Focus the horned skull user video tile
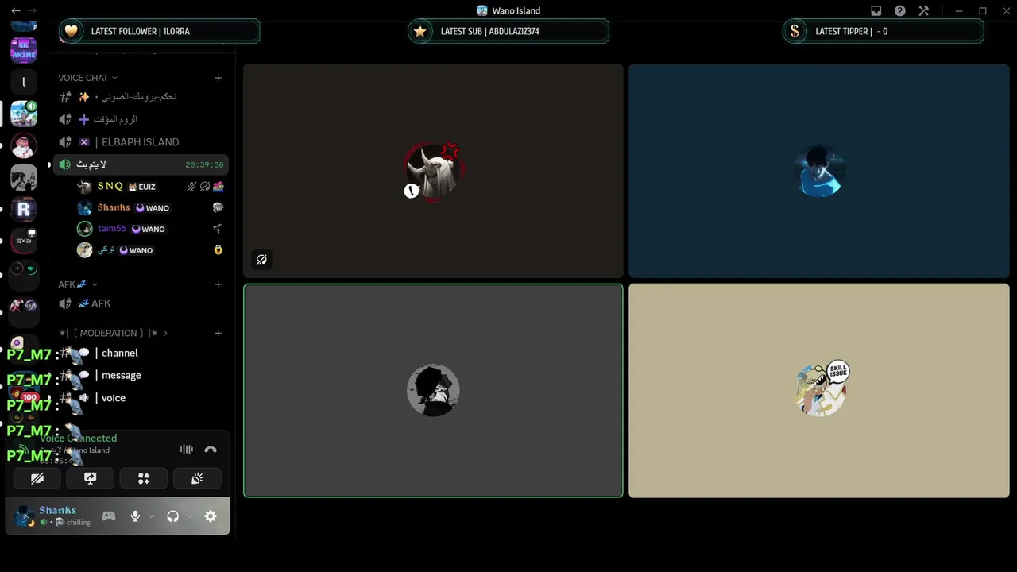 (x=433, y=171)
